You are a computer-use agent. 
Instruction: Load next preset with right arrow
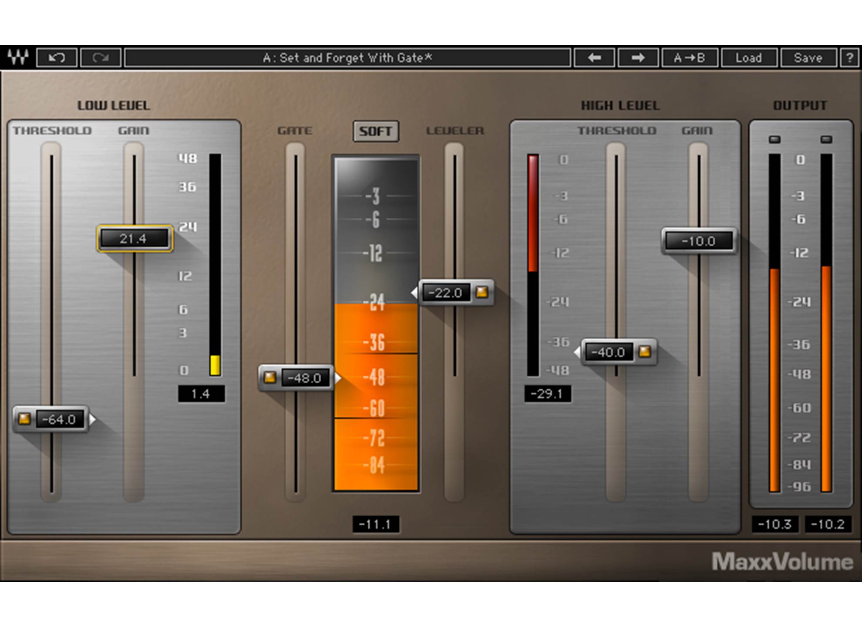638,57
